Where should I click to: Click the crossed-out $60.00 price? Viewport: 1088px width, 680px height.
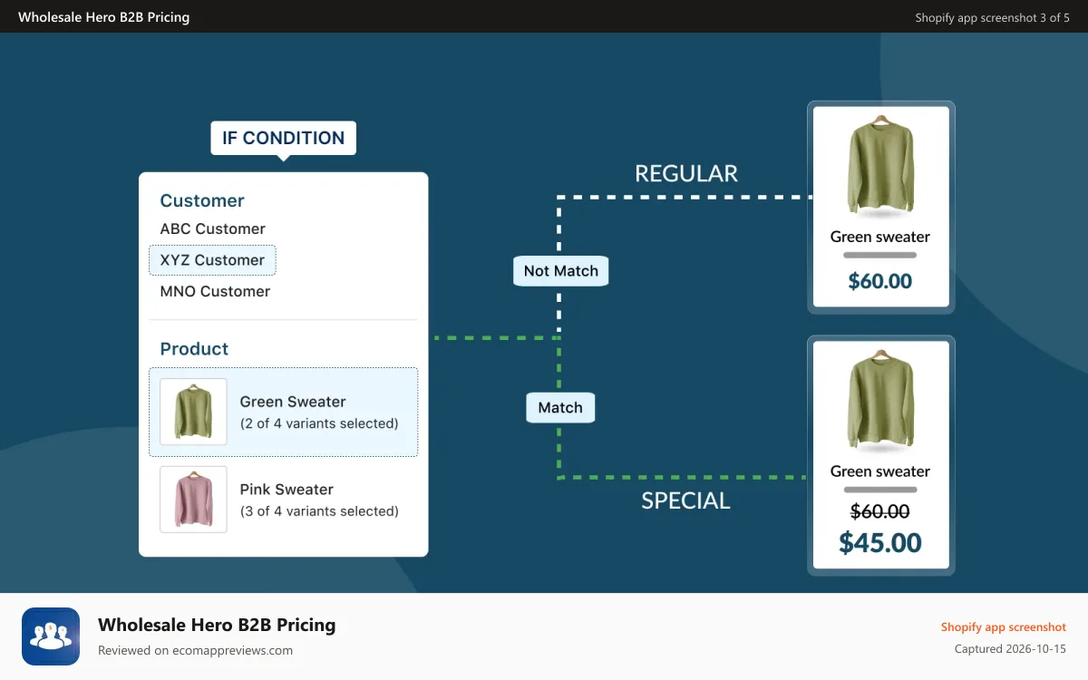click(x=880, y=512)
